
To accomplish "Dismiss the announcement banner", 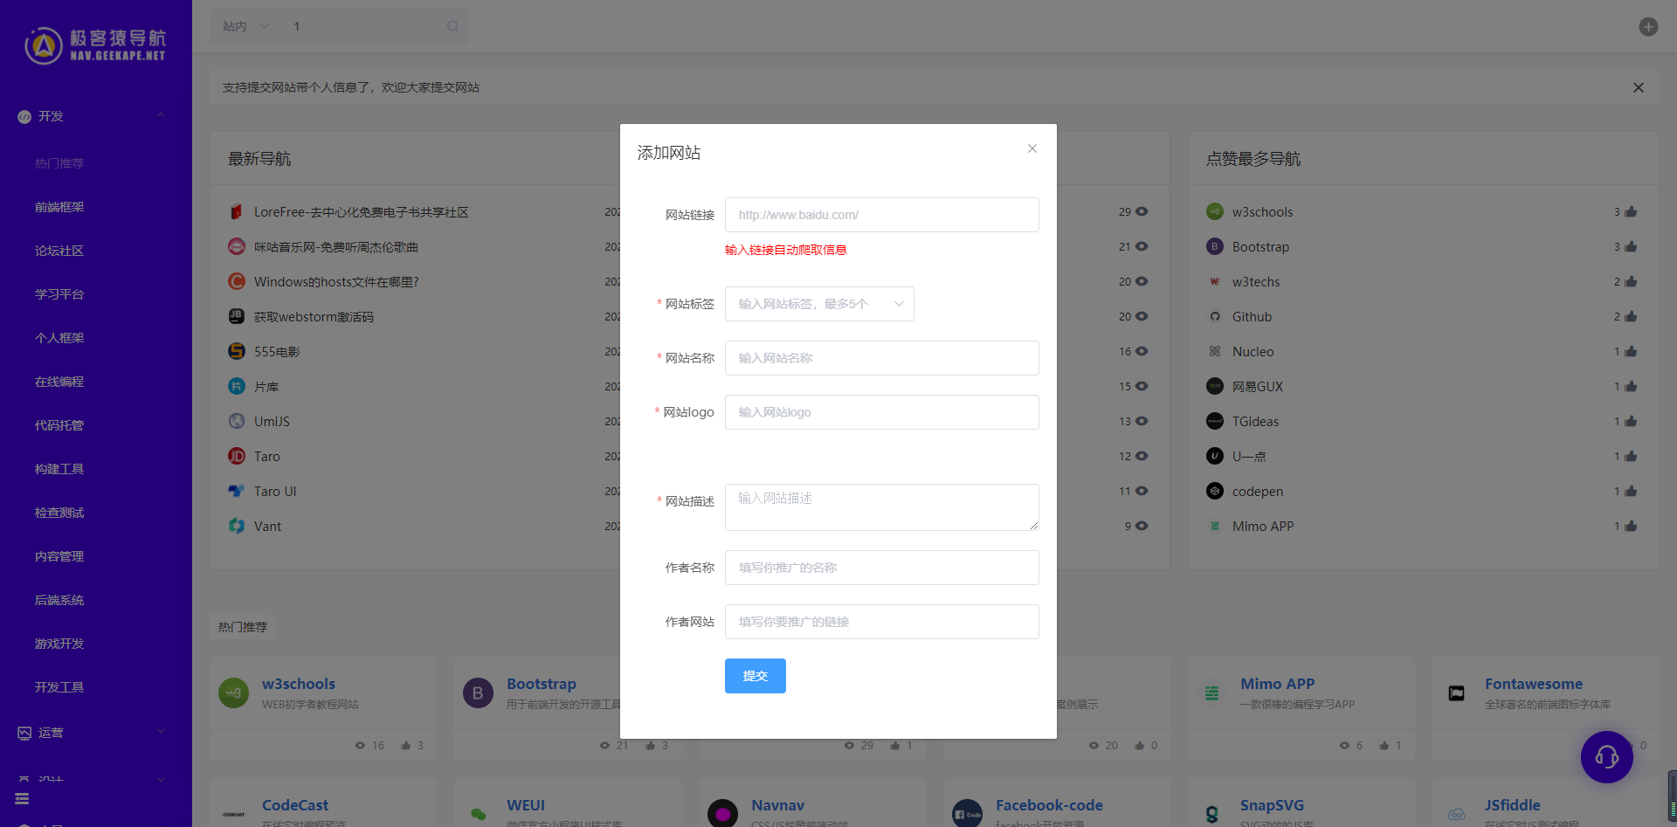I will pos(1639,87).
